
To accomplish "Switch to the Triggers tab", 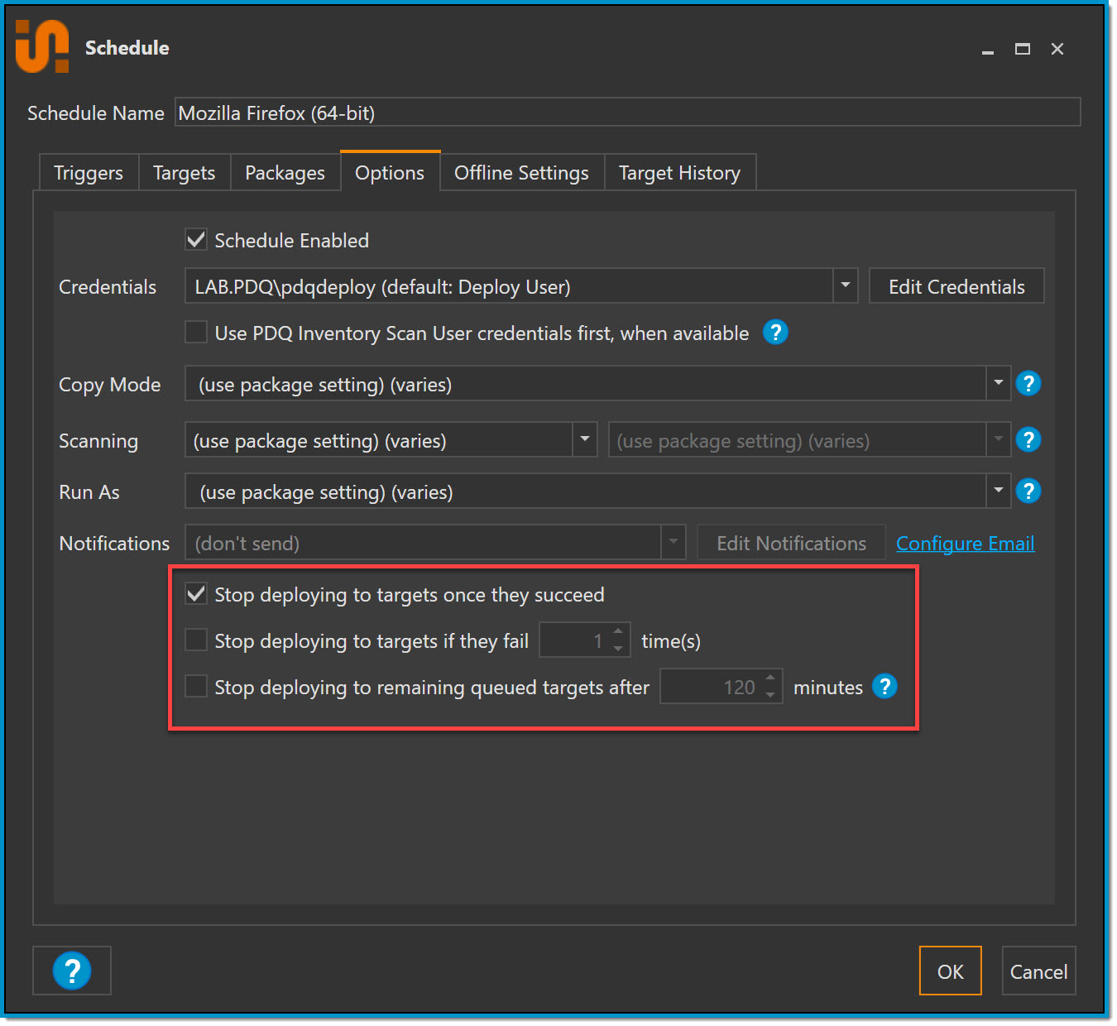I will click(89, 173).
